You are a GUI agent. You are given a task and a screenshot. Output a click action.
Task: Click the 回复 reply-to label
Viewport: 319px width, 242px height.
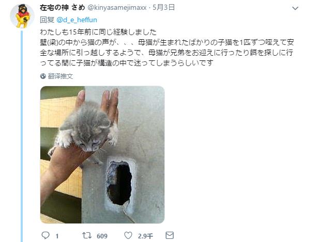click(x=47, y=20)
